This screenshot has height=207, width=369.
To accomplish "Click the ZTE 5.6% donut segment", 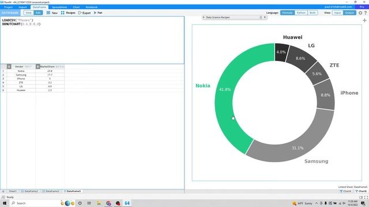I will [x=317, y=74].
